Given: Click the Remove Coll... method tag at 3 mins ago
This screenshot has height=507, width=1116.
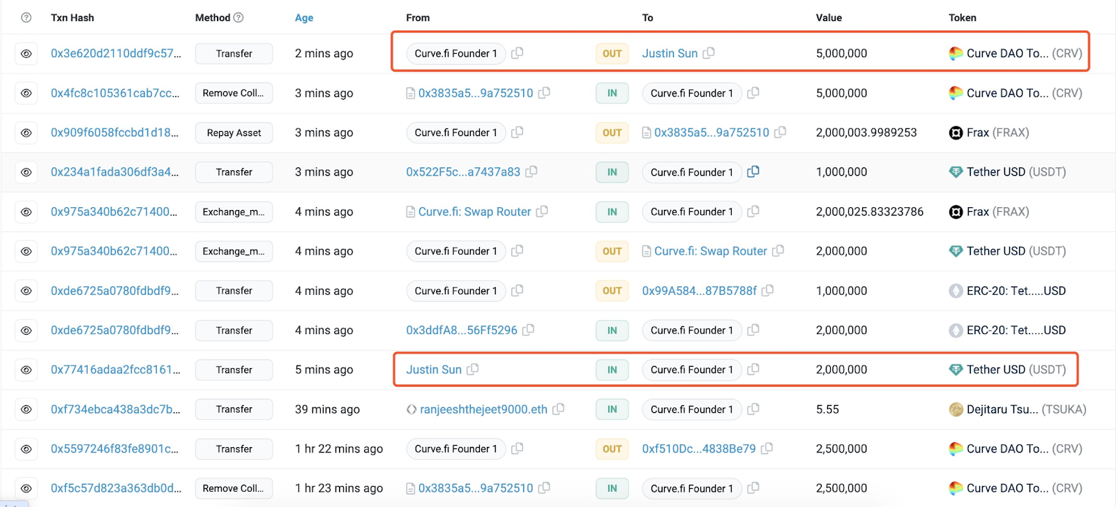Looking at the screenshot, I should pos(234,93).
